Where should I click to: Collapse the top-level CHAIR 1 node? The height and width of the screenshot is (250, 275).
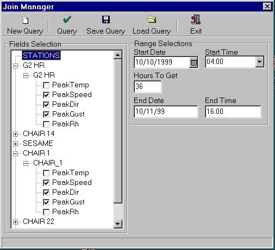[16, 153]
